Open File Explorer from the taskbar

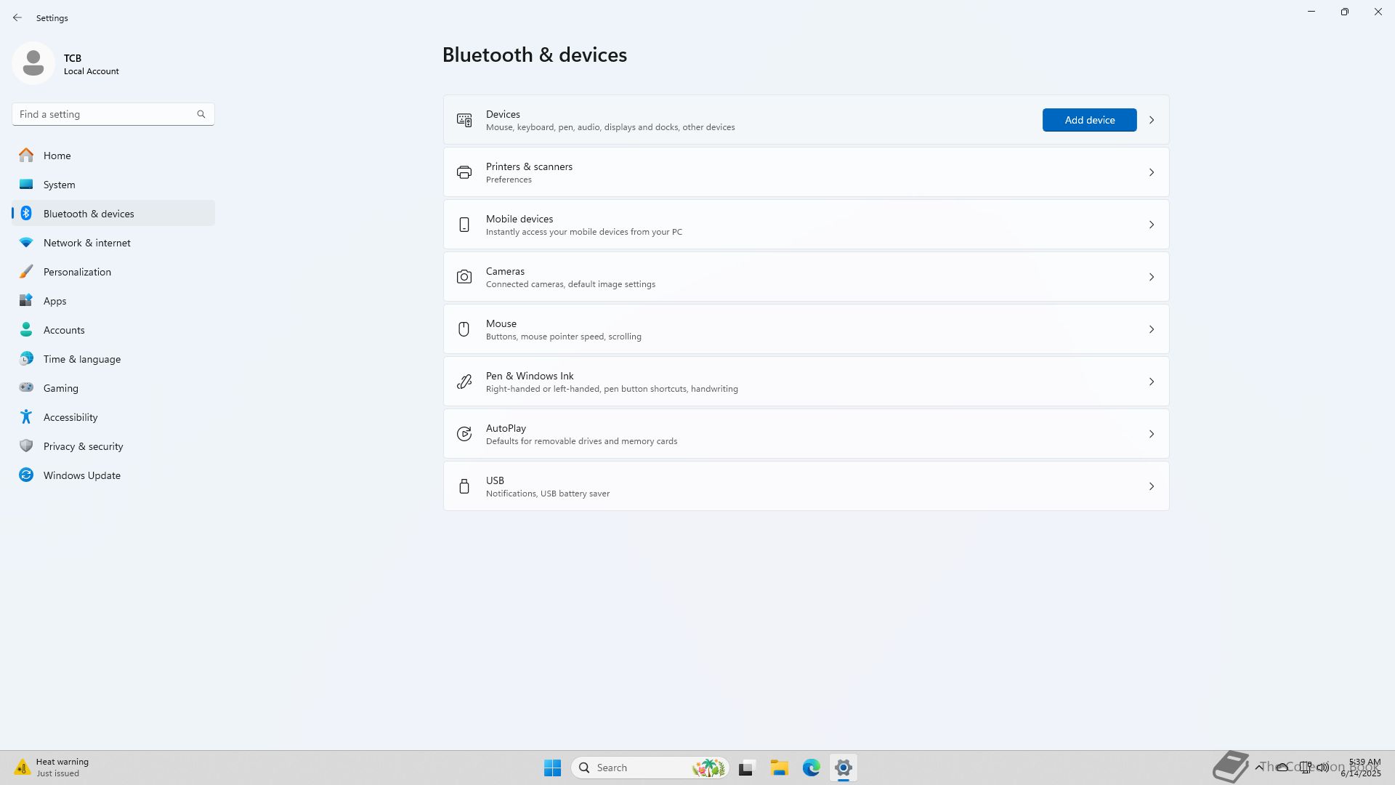click(779, 768)
